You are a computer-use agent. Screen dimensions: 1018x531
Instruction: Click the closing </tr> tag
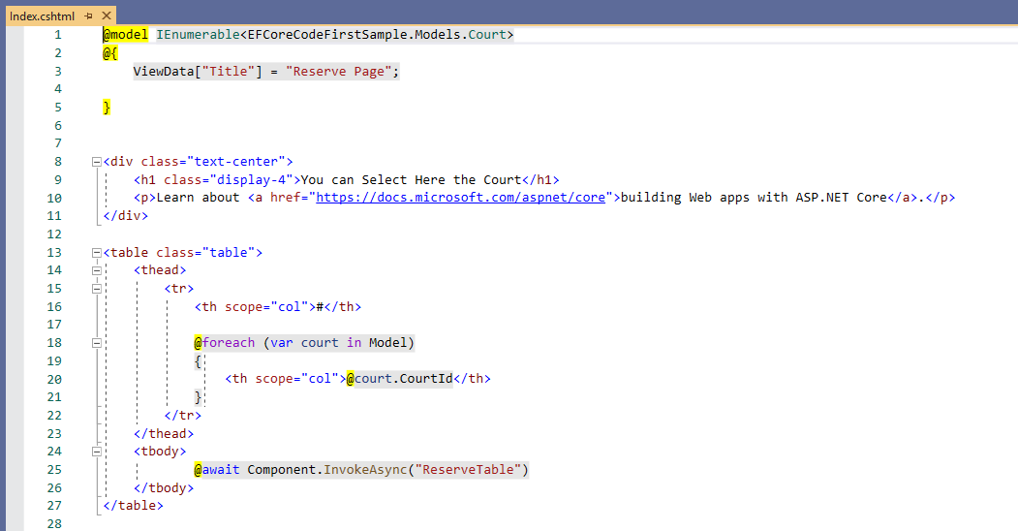tap(182, 416)
